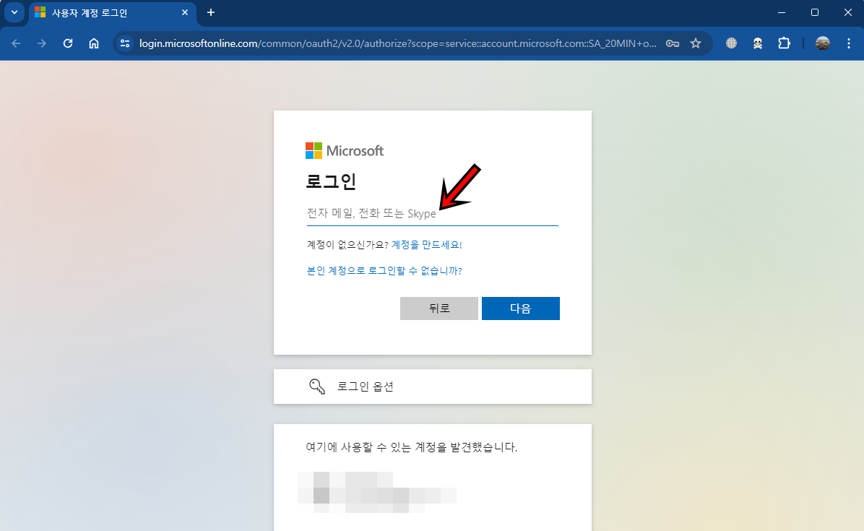Viewport: 864px width, 531px height.
Task: Reload the login page
Action: 68,43
